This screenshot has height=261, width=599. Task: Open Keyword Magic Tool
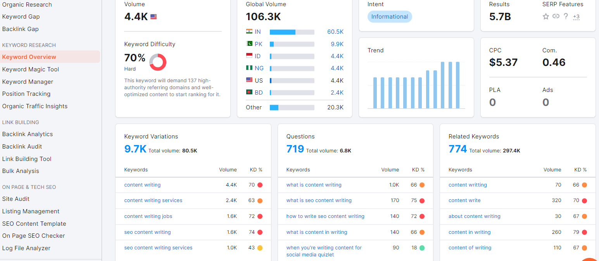coord(31,69)
